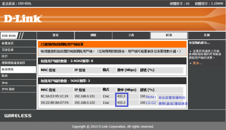Open the 支援 tab
The height and width of the screenshot is (130, 226).
coord(207,35)
